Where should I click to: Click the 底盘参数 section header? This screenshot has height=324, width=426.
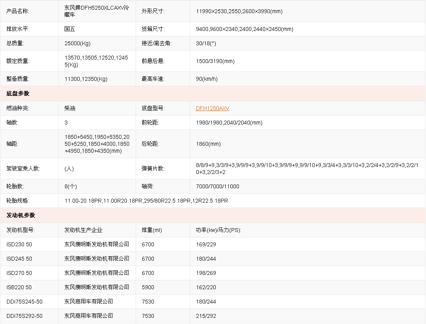18,94
